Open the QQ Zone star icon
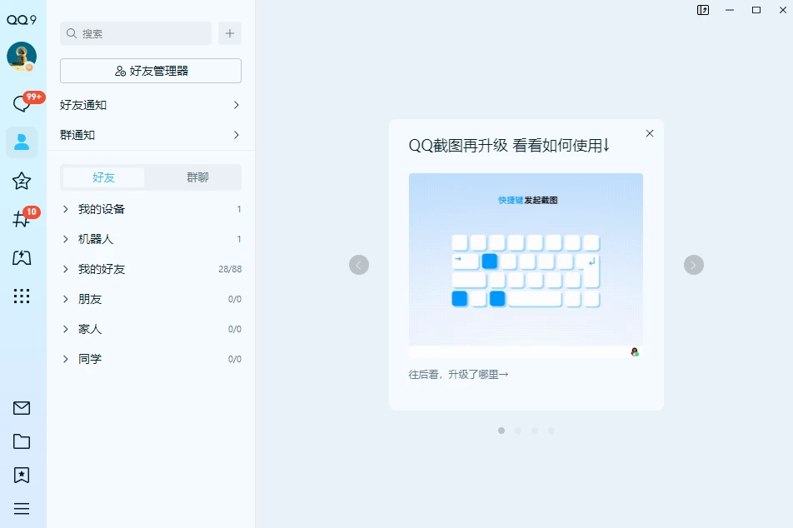Image resolution: width=793 pixels, height=528 pixels. 22,181
